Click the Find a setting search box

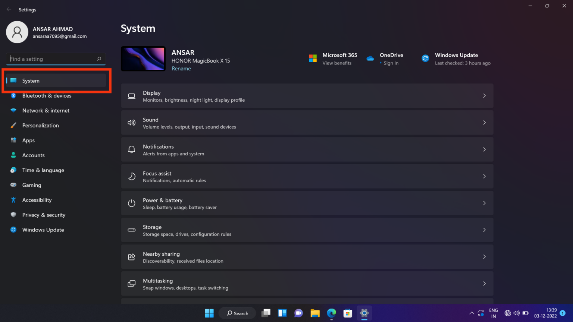[x=56, y=59]
